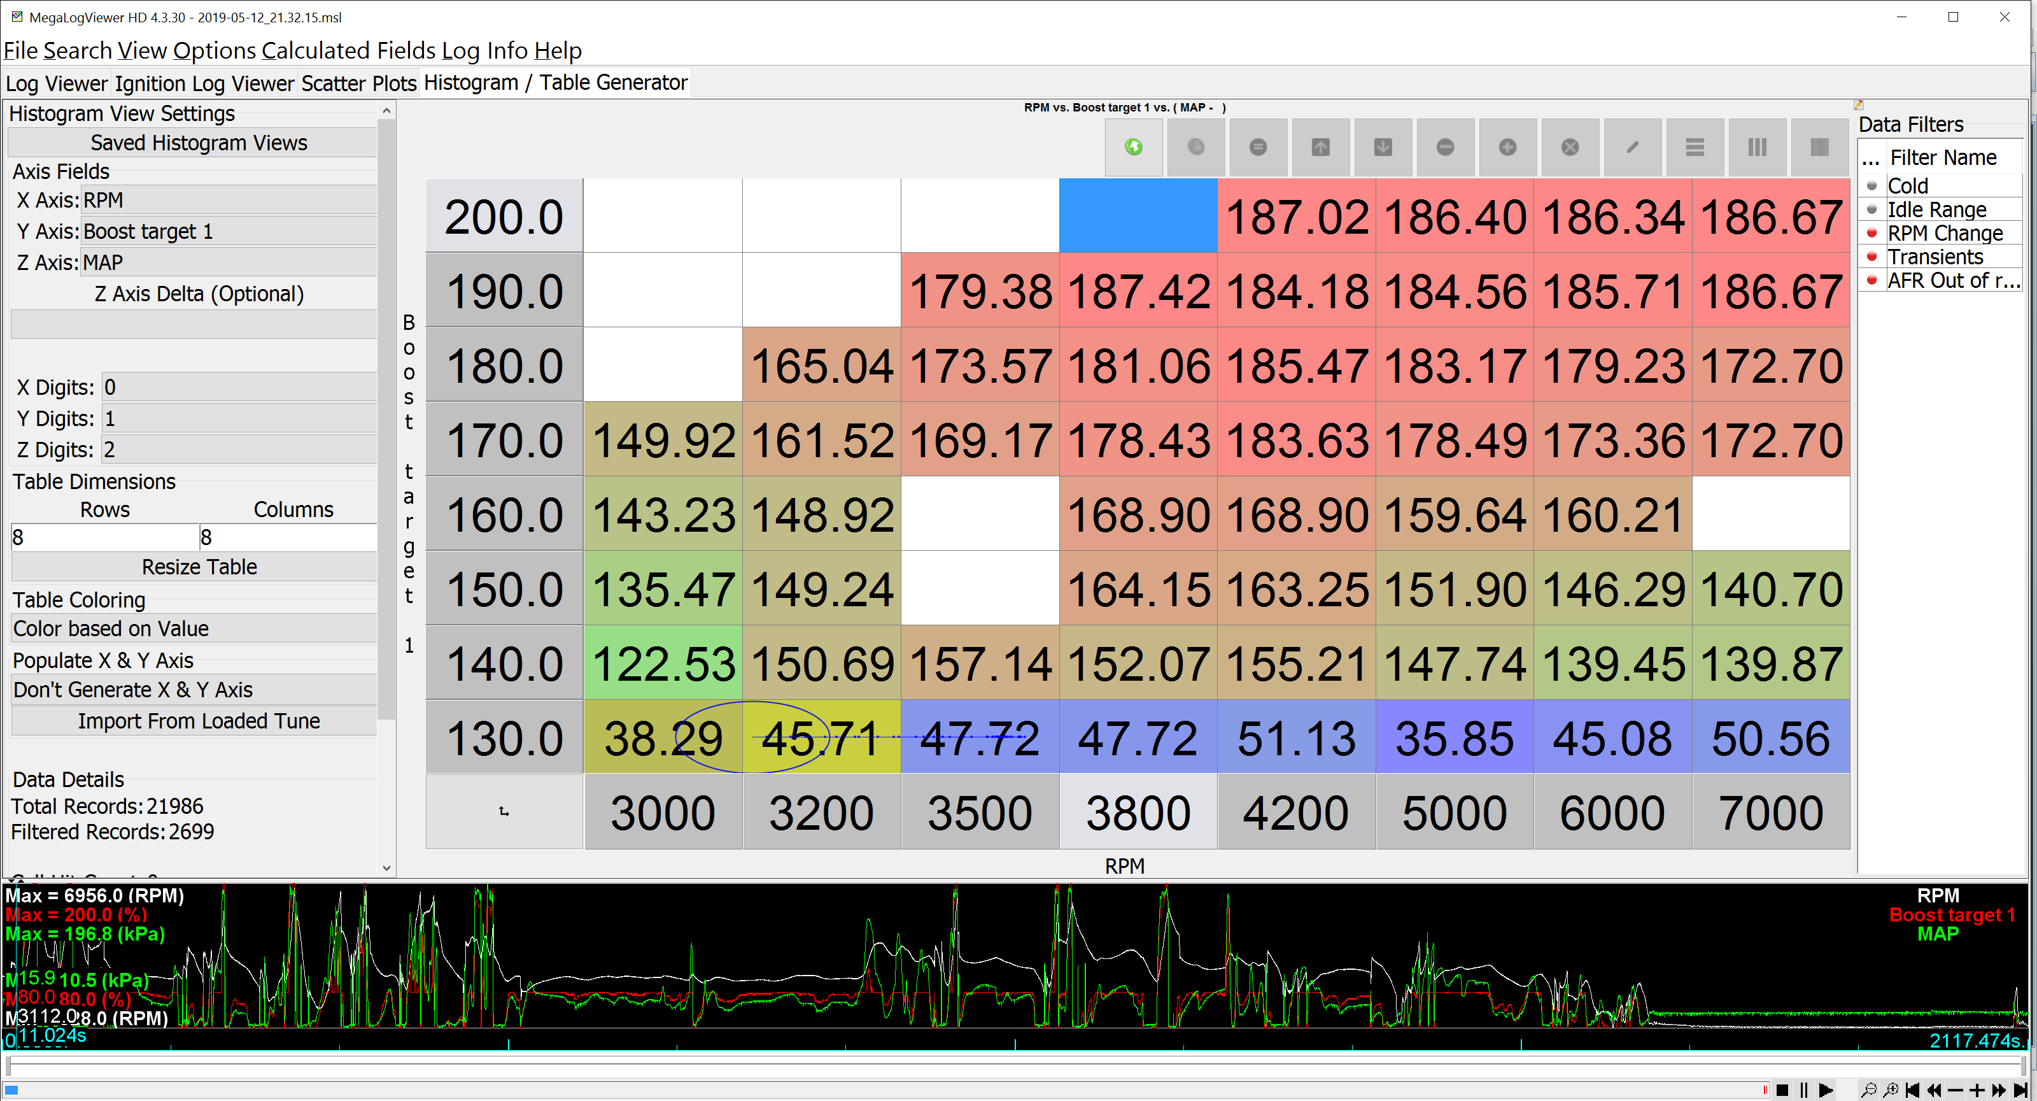Screen dimensions: 2037x1101
Task: Disable the RPM Change filter
Action: pyautogui.click(x=1871, y=233)
